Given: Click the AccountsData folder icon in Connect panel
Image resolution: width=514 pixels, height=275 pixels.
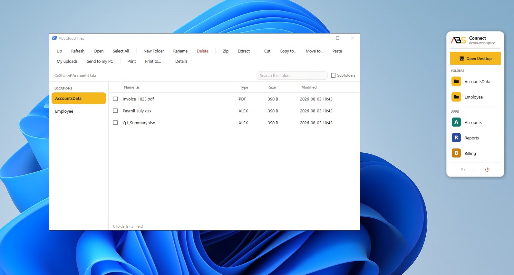Looking at the screenshot, I should (456, 81).
